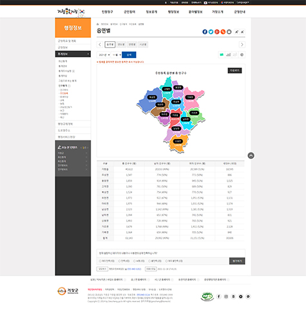This screenshot has width=306, height=311.
Task: Go to next tab with right arrow
Action: click(x=242, y=44)
